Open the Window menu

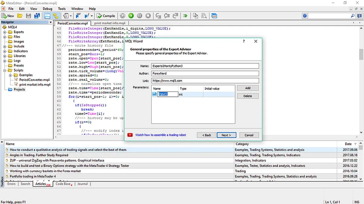[77, 9]
